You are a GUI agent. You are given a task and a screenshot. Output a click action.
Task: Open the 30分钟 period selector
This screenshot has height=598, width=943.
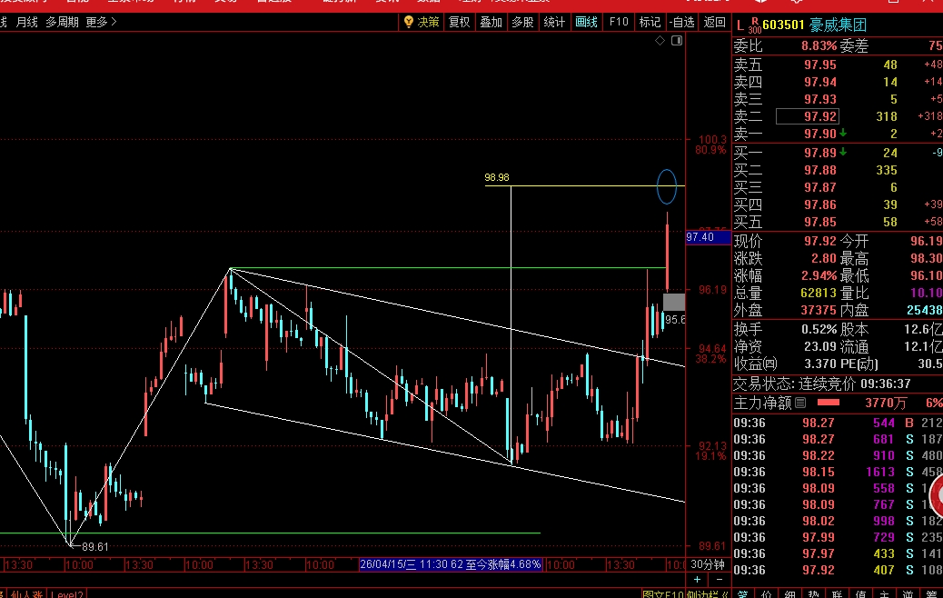pyautogui.click(x=708, y=564)
